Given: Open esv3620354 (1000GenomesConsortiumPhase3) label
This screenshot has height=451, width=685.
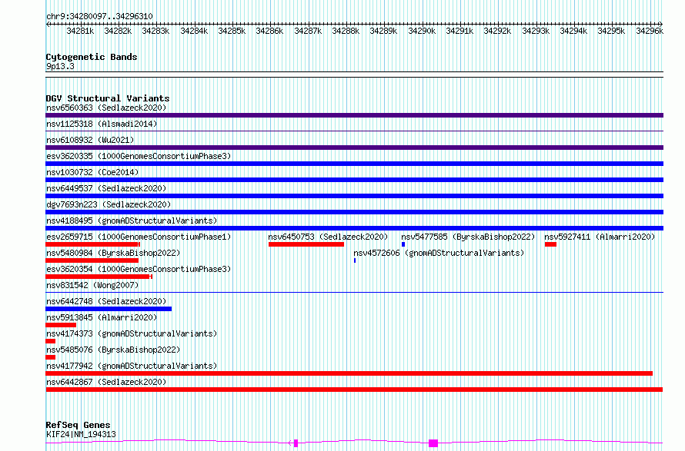Looking at the screenshot, I should [x=139, y=269].
